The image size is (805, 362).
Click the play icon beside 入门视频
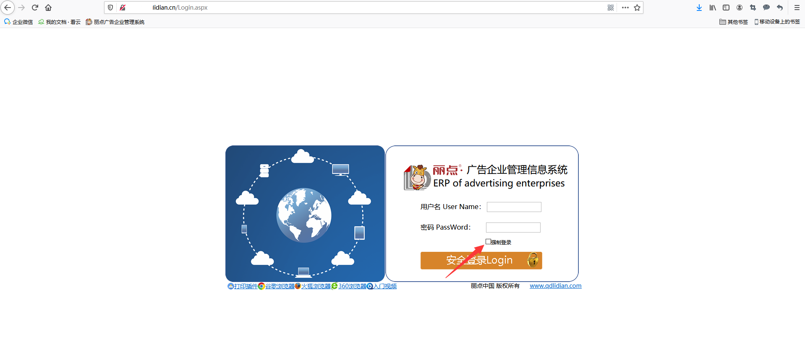coord(370,286)
